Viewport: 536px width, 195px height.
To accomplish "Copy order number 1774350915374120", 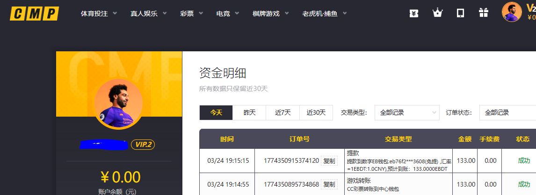I will (329, 161).
